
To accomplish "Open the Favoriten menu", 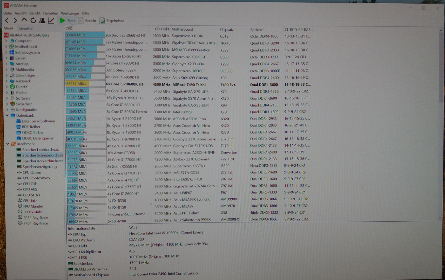I will (x=51, y=13).
